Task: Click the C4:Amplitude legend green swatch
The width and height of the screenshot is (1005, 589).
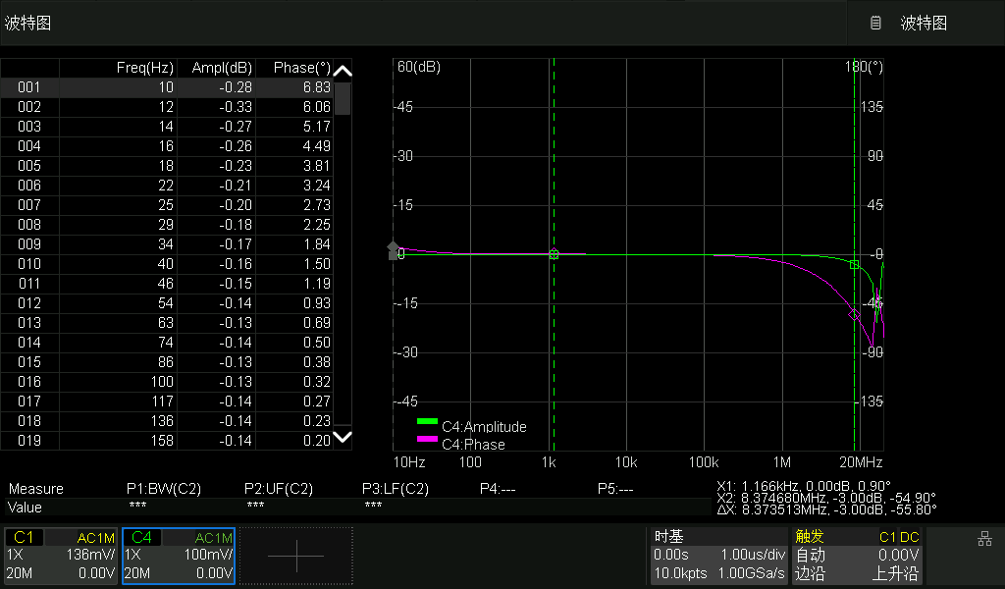Action: point(427,422)
